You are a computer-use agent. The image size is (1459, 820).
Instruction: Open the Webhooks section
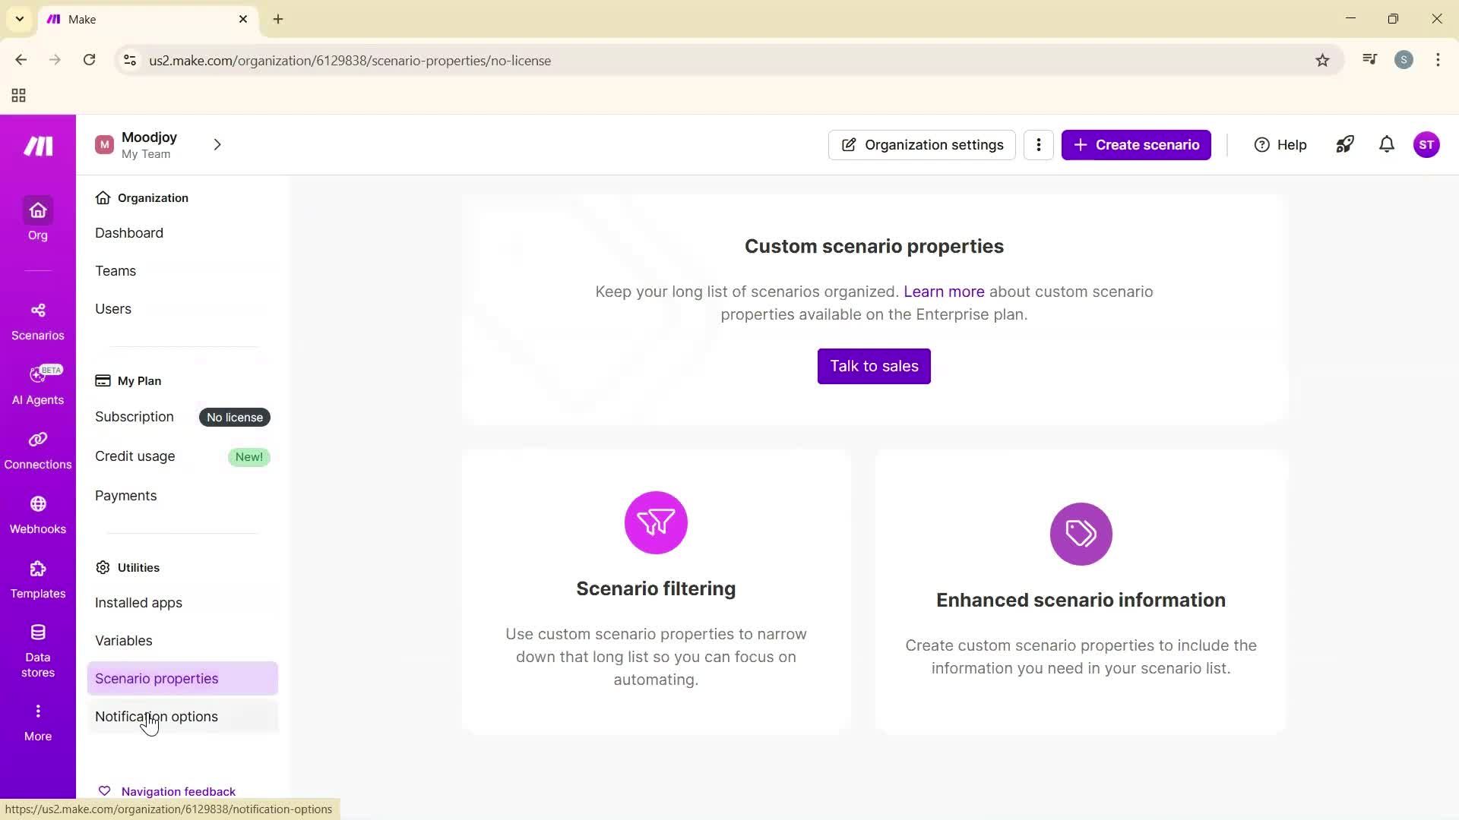tap(37, 512)
